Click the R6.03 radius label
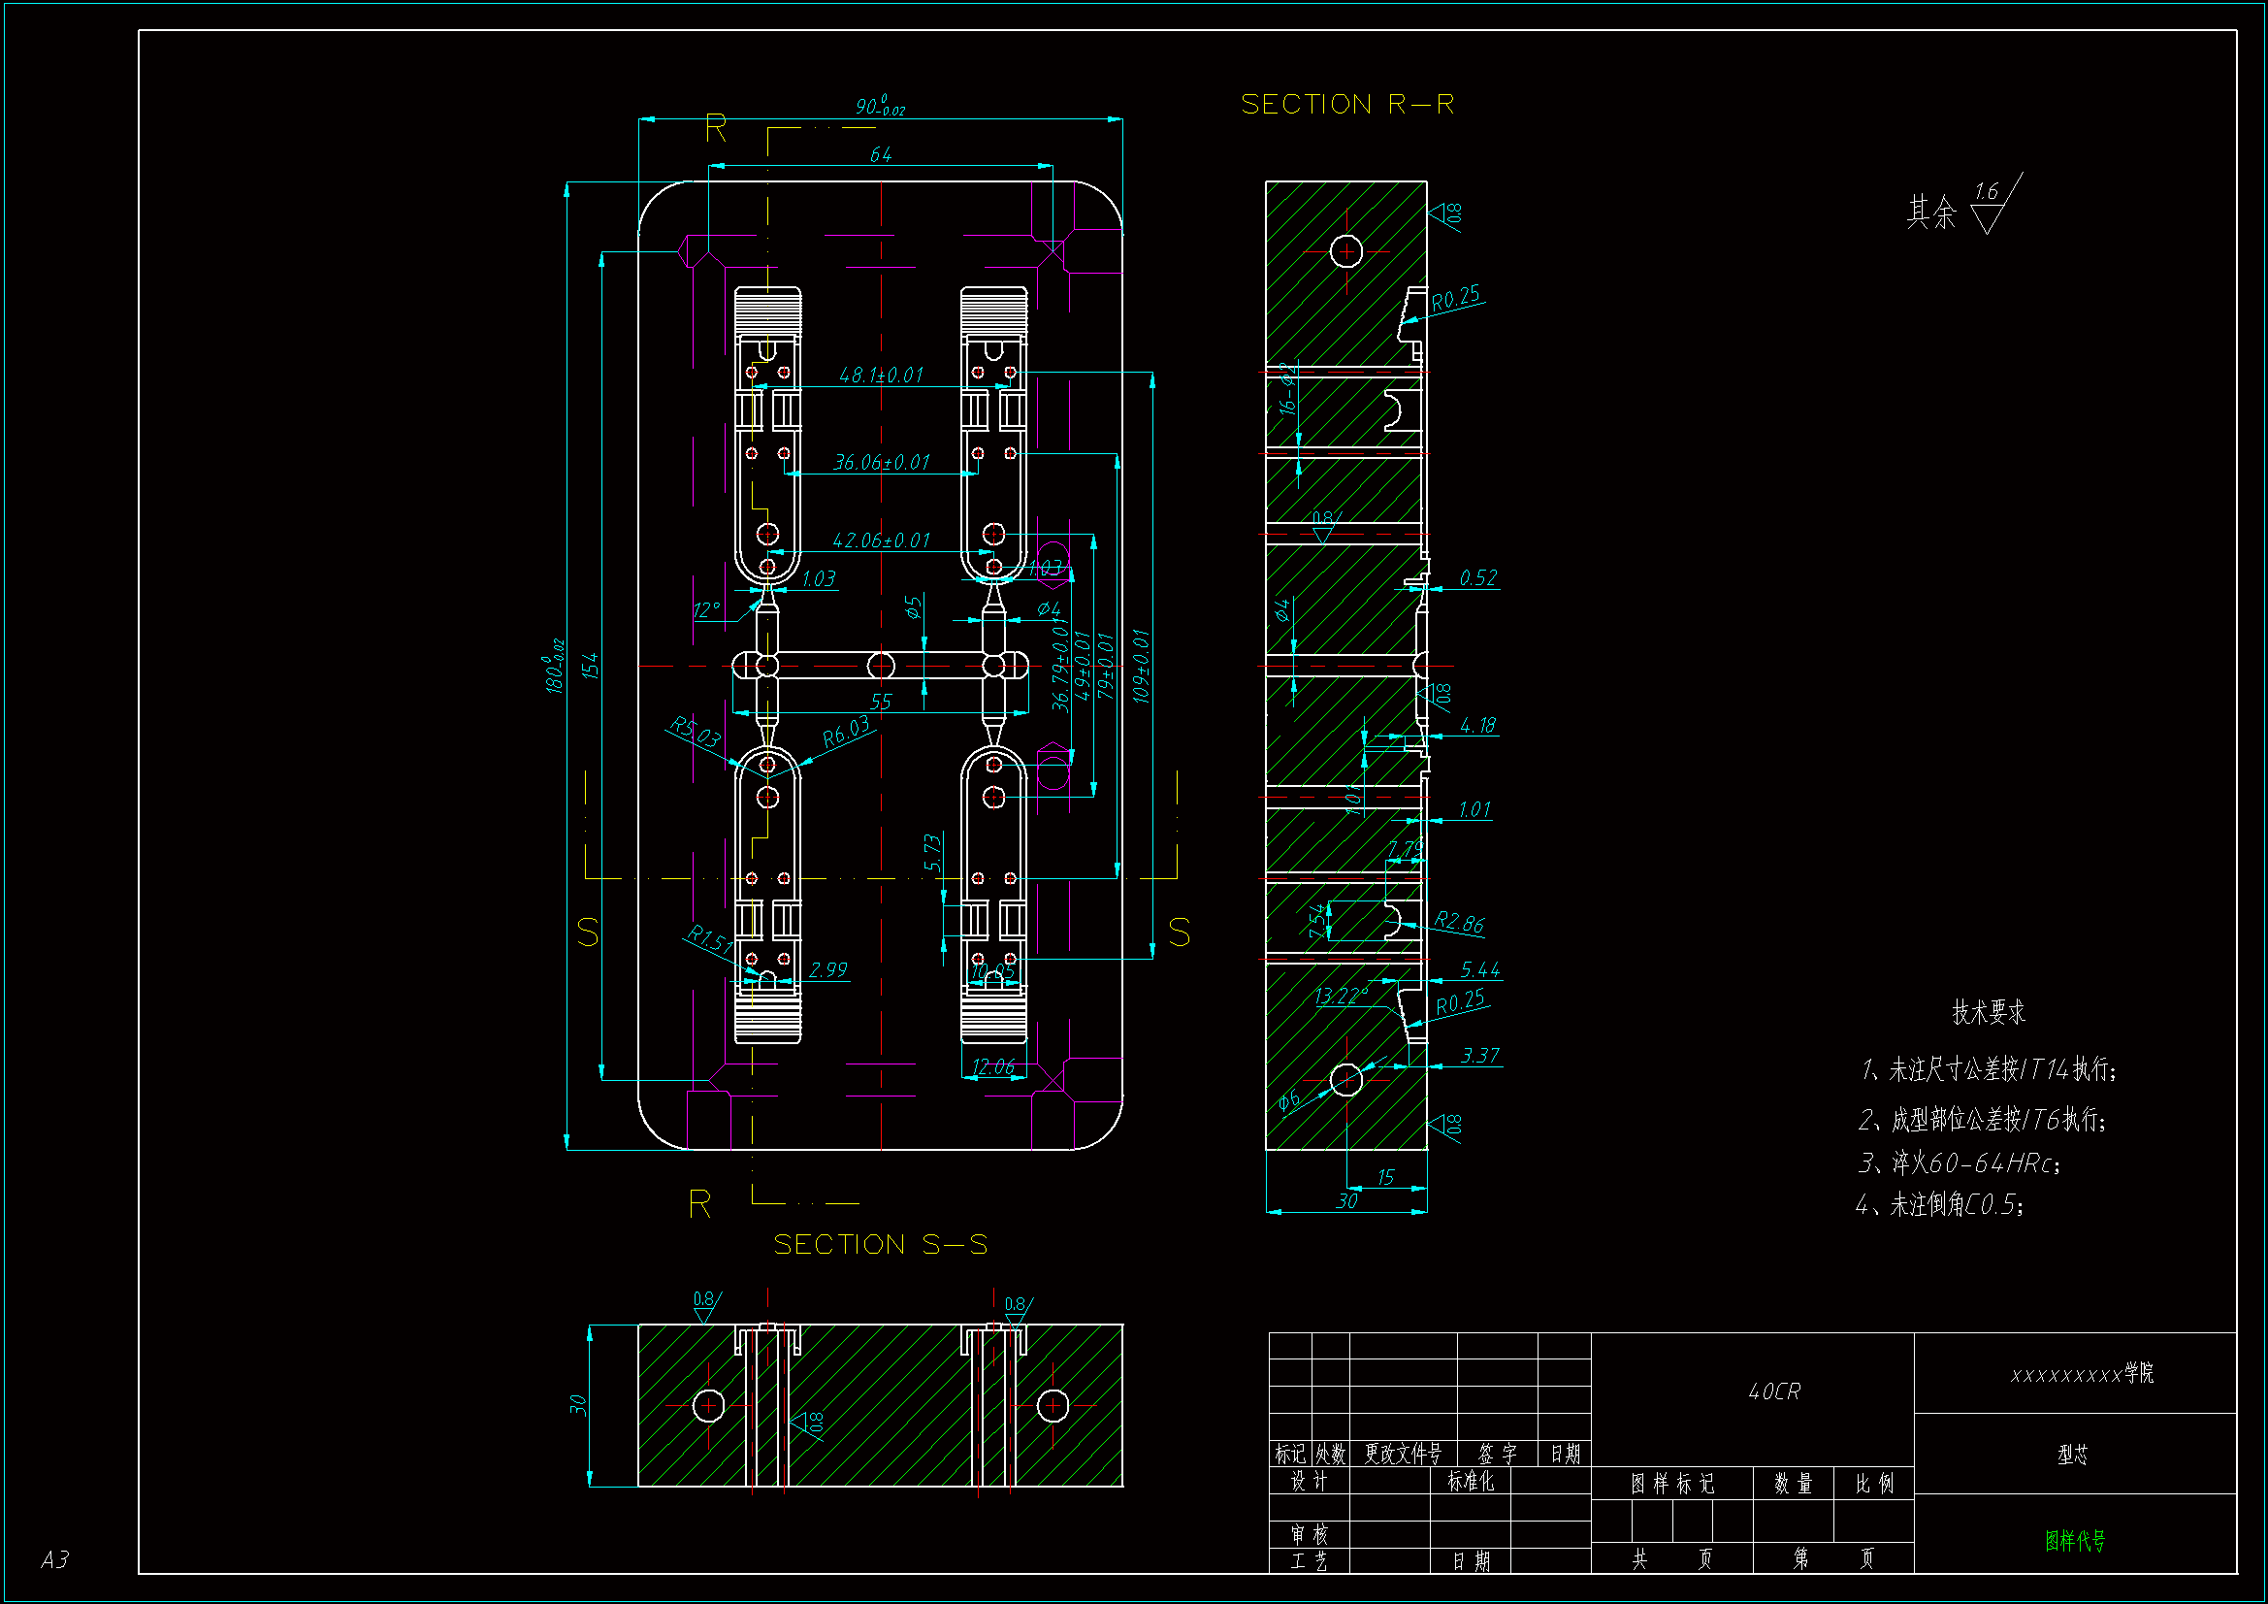 tap(847, 733)
